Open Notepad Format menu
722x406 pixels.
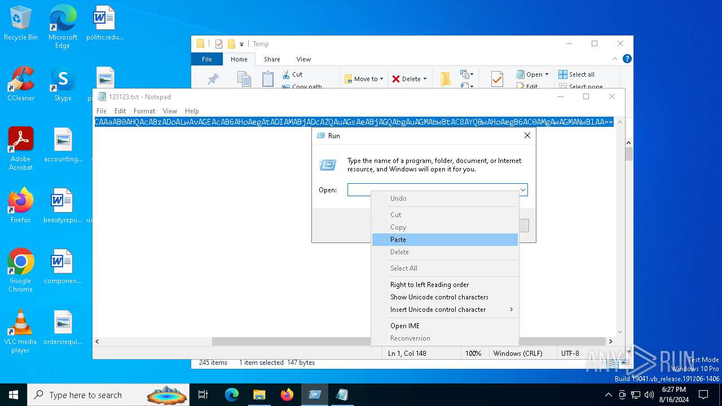[x=144, y=111]
